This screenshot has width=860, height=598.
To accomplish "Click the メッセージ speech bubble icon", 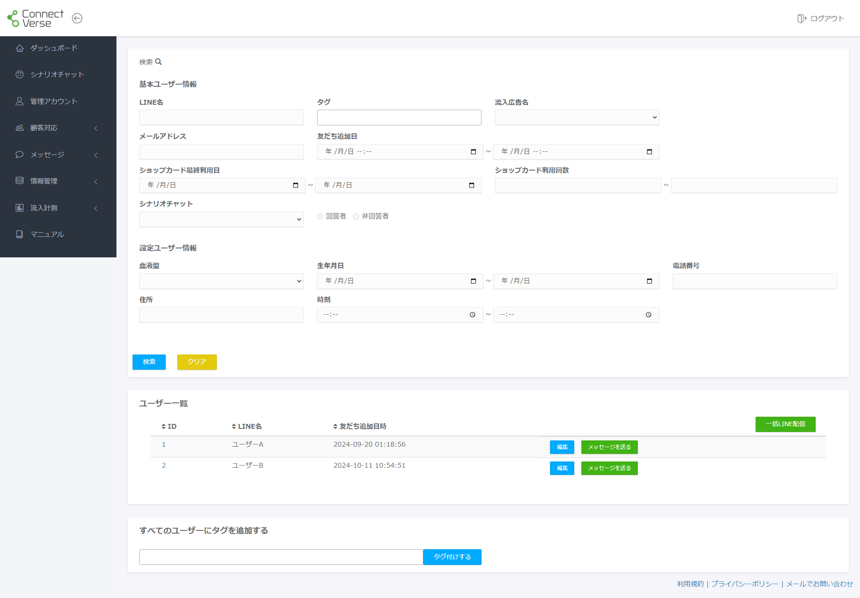I will click(x=20, y=154).
